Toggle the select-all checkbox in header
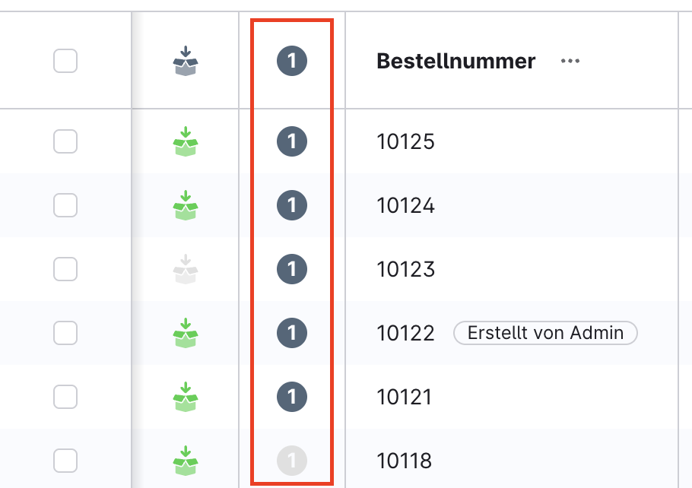 tap(65, 61)
